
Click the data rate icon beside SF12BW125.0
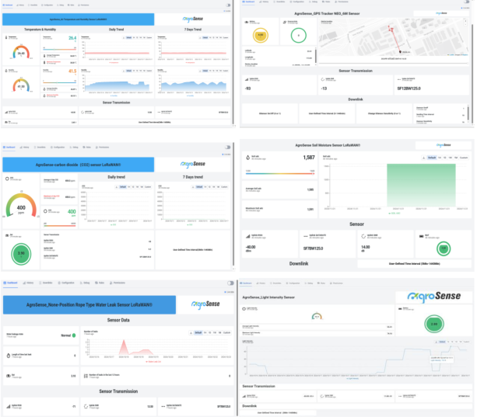click(399, 79)
